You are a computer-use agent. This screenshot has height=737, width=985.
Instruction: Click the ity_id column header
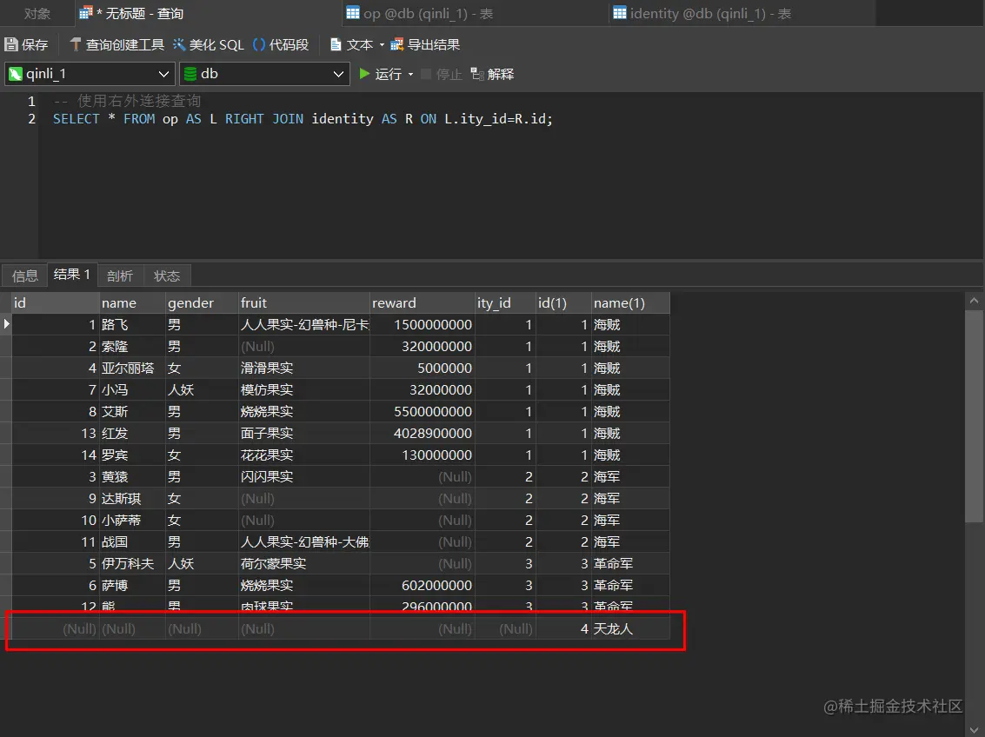pos(505,302)
